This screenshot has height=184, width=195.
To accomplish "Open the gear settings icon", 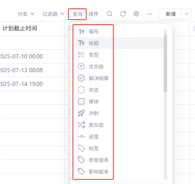I will [x=136, y=14].
